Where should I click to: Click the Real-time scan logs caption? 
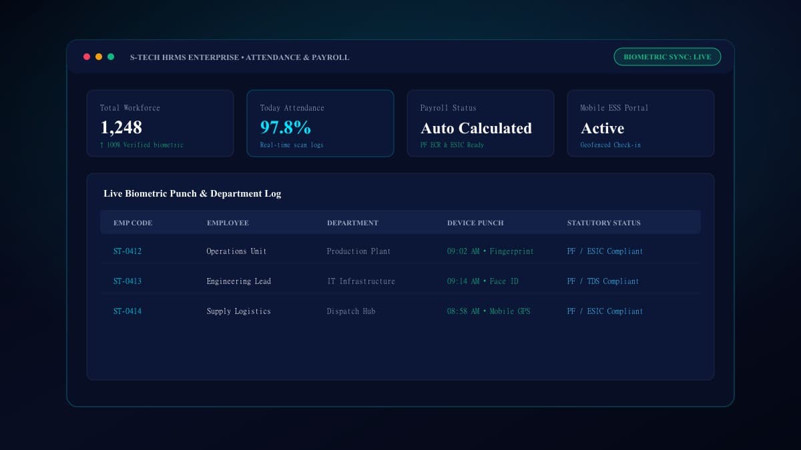pos(292,145)
